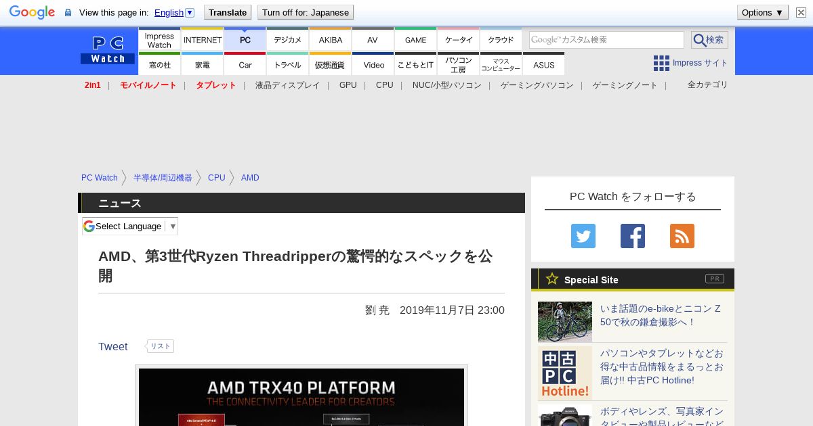Open the トラベル tab

pos(288,64)
